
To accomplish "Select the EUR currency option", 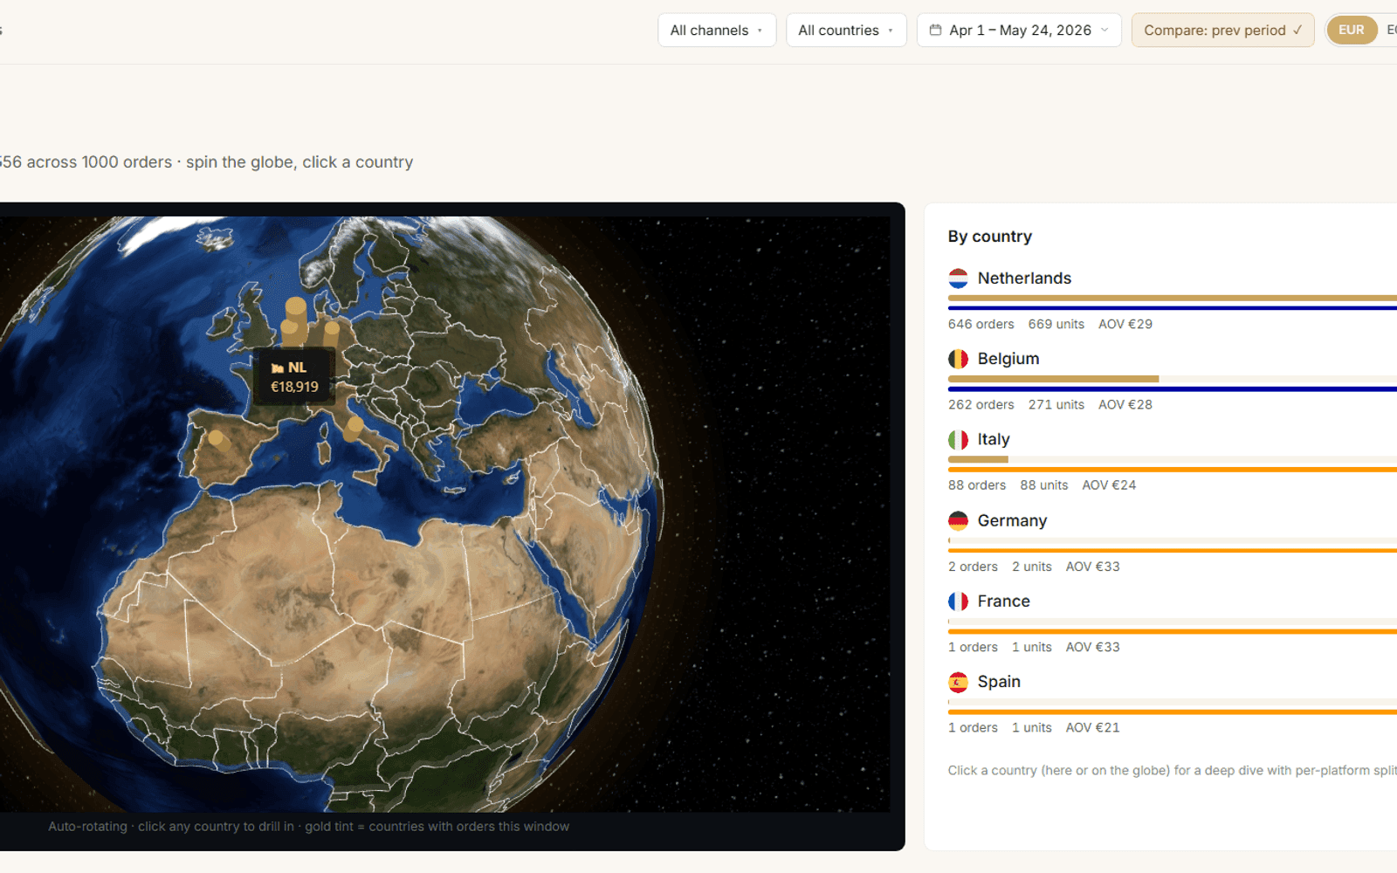I will click(1351, 30).
